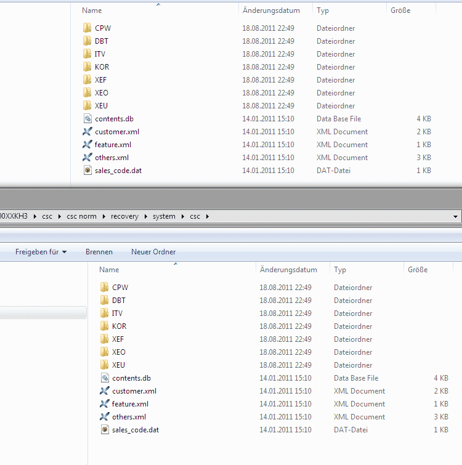Screen dimensions: 462x465
Task: Click XEU folder name in upper window
Action: (102, 105)
